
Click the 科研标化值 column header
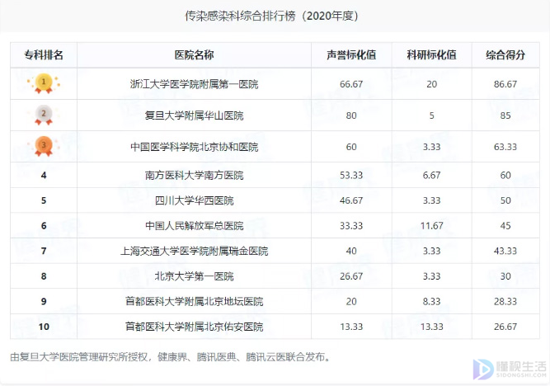[x=431, y=54]
